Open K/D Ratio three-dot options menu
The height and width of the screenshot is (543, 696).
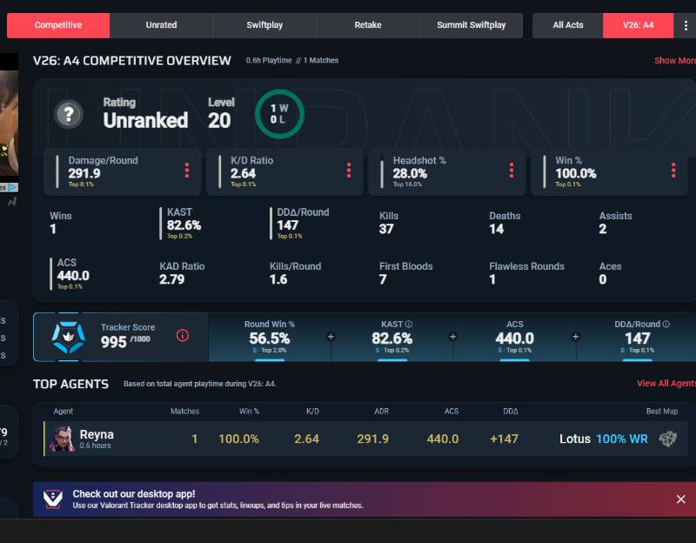coord(349,170)
